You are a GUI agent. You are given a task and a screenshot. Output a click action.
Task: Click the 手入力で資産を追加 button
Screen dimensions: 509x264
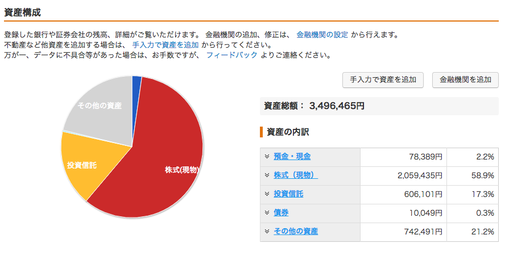pos(383,79)
